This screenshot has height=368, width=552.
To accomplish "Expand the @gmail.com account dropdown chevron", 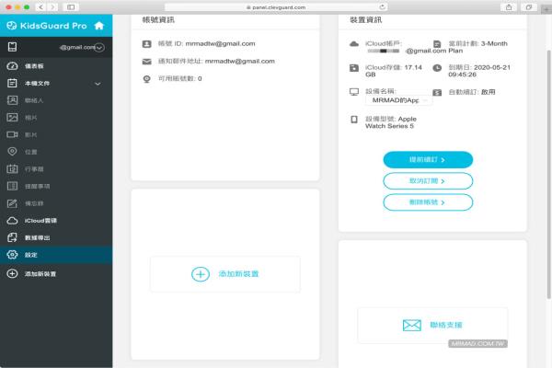I will [99, 47].
